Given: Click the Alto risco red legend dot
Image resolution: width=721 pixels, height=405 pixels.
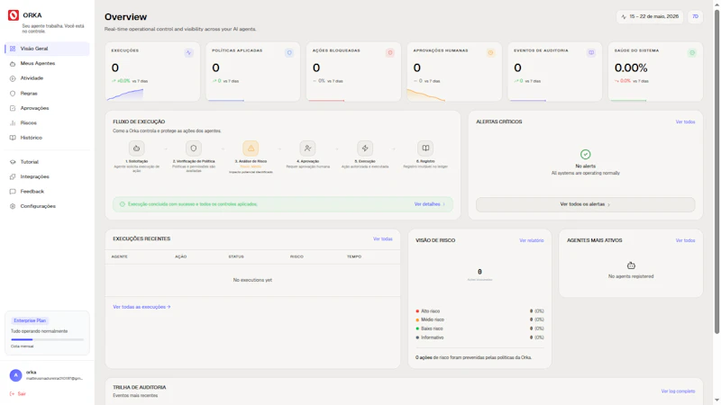Looking at the screenshot, I should [417, 311].
